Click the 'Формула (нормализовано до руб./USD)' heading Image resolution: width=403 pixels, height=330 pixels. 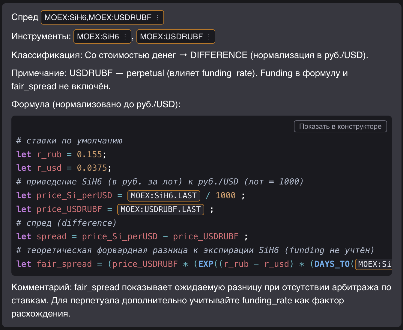96,104
